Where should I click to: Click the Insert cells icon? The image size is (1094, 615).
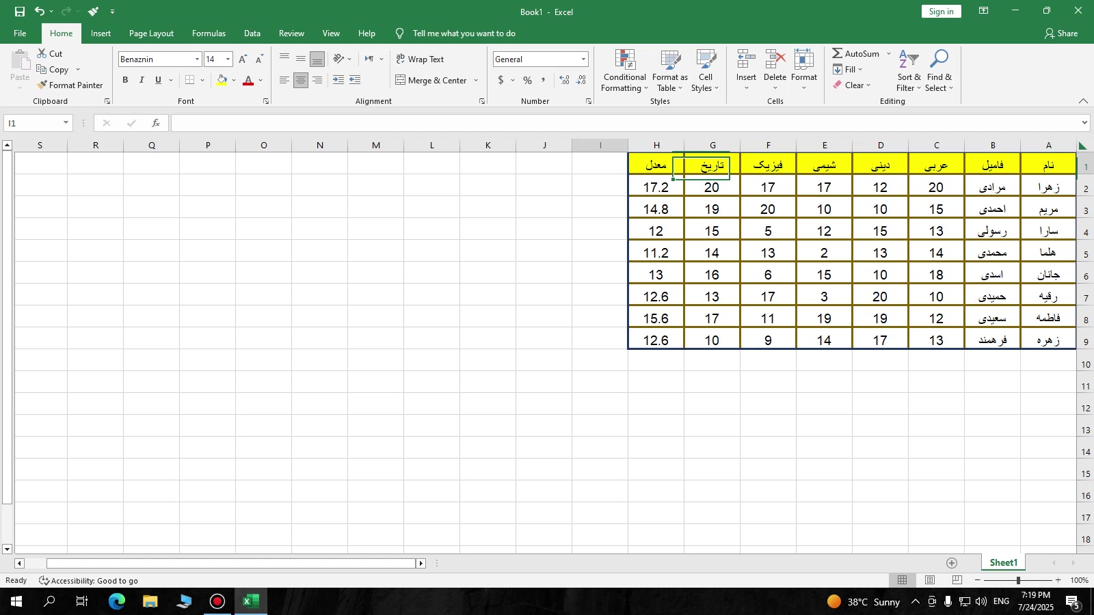(x=746, y=59)
